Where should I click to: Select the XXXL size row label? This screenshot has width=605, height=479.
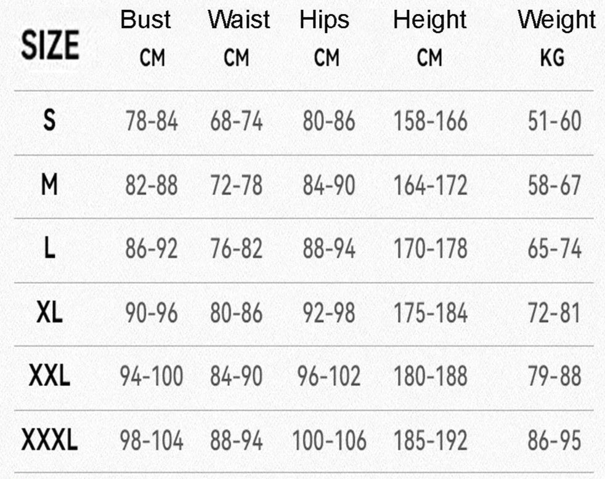point(49,440)
